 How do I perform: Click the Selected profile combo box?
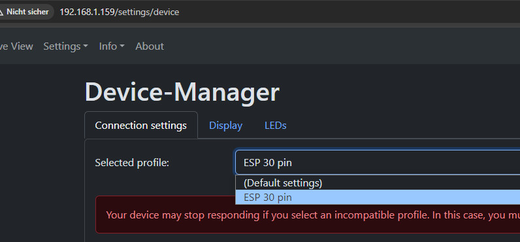(378, 163)
